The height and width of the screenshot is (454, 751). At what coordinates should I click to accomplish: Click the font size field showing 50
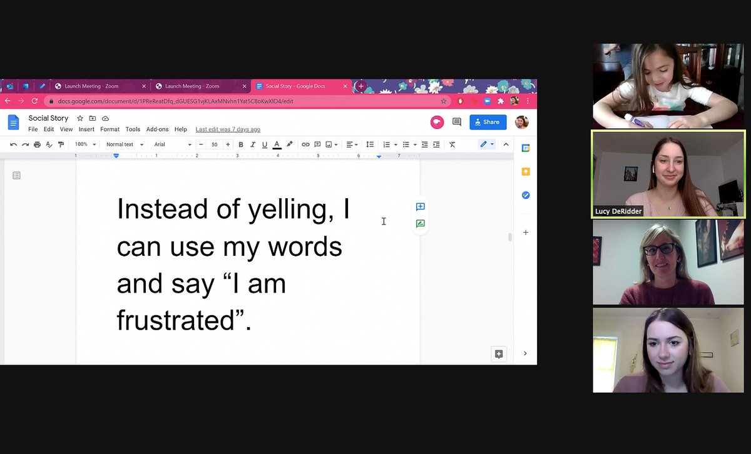(x=214, y=144)
